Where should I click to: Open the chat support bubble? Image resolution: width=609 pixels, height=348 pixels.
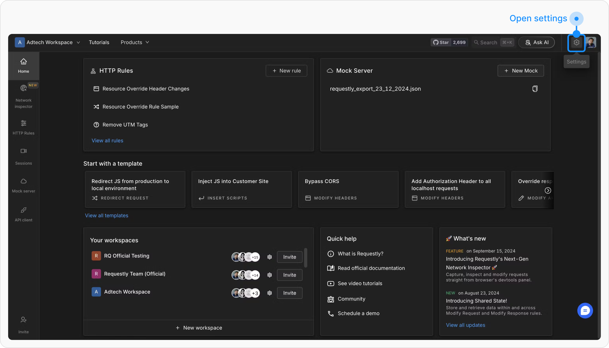tap(585, 311)
